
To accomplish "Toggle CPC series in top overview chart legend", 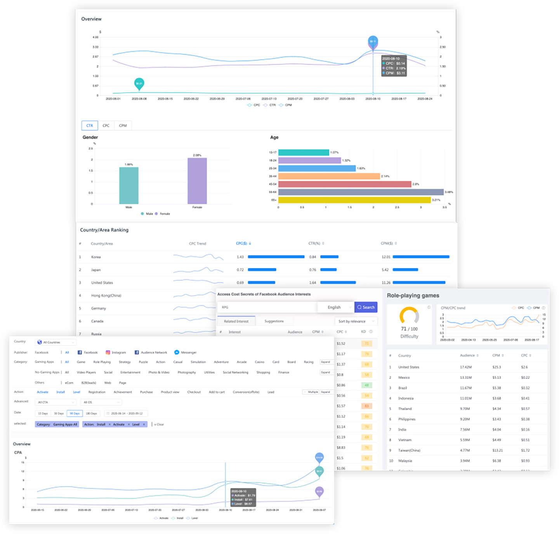I will pyautogui.click(x=250, y=105).
